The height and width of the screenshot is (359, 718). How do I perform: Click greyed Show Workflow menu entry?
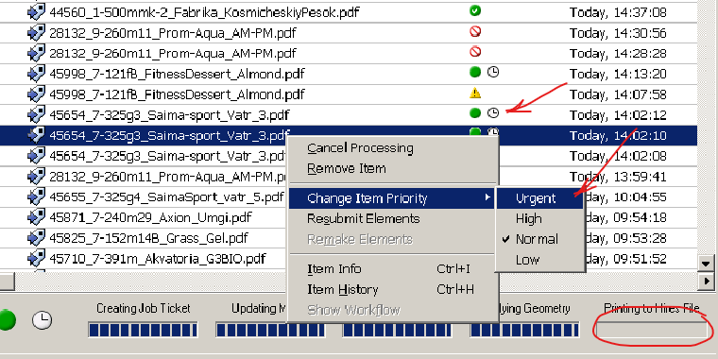coord(353,310)
